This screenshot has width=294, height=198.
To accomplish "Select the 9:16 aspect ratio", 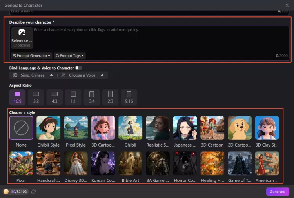I will point(129,97).
